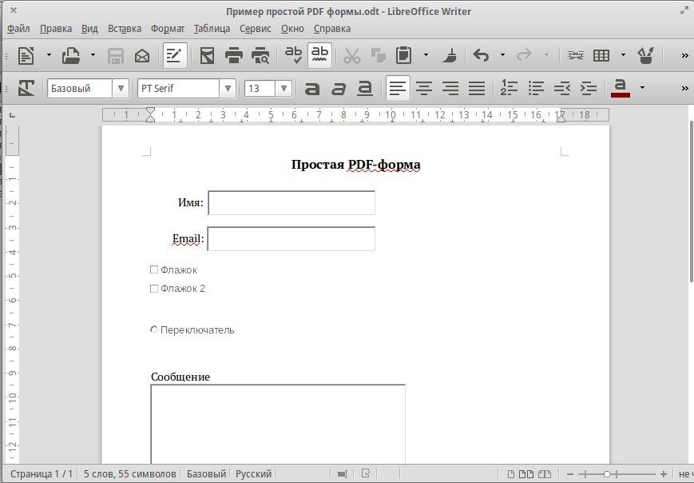The image size is (694, 483).
Task: Expand the PT Serif font name dropdown
Action: click(228, 88)
